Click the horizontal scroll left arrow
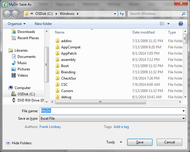 point(52,102)
